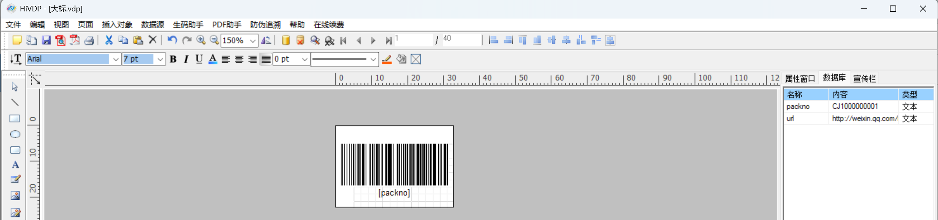
Task: Toggle italic formatting
Action: click(186, 59)
